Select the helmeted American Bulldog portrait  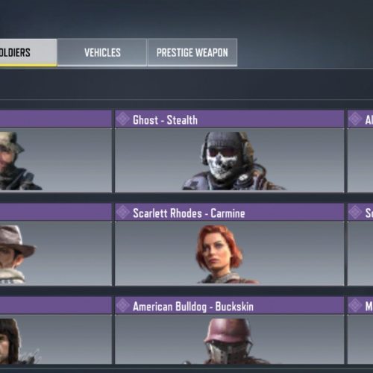(x=230, y=341)
